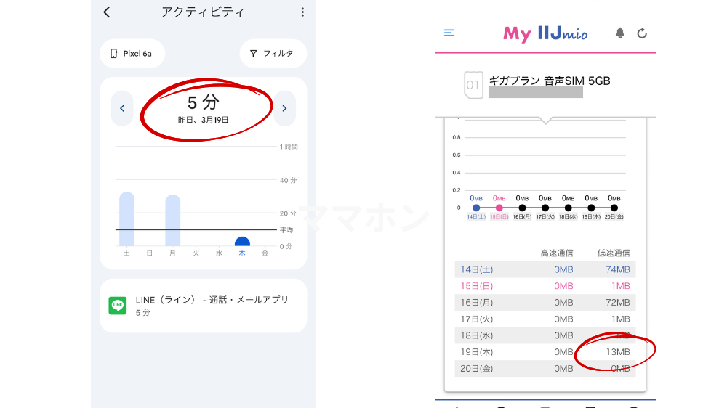The height and width of the screenshot is (408, 727).
Task: Select Saturday (土) bar in activity chart
Action: 126,219
